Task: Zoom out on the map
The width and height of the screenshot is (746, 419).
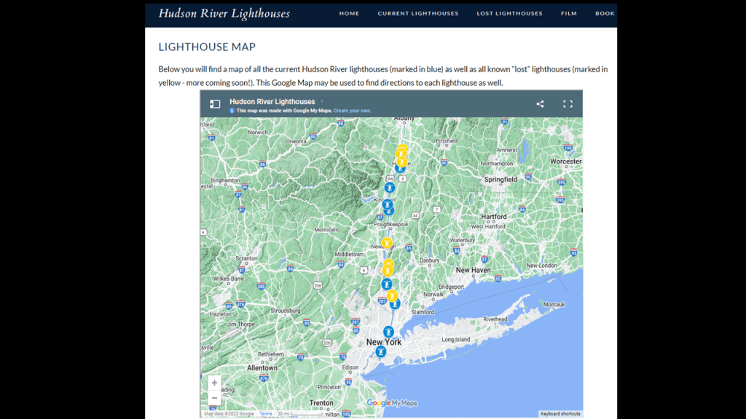Action: (x=214, y=398)
